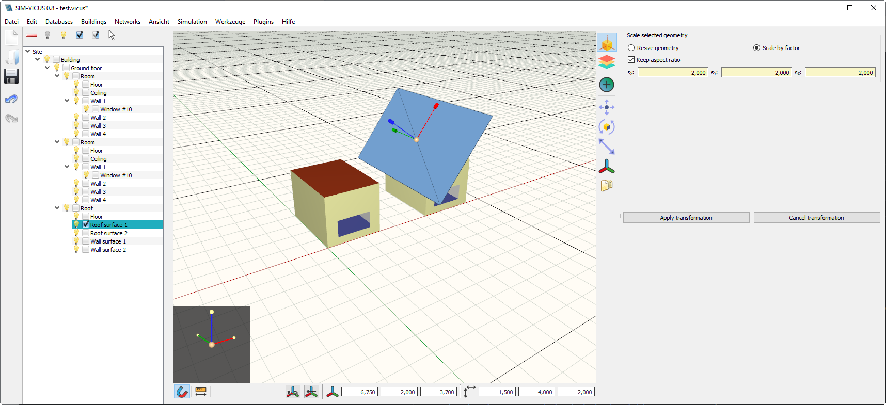This screenshot has width=886, height=405.
Task: Select the Floor item under Roof
Action: 97,217
